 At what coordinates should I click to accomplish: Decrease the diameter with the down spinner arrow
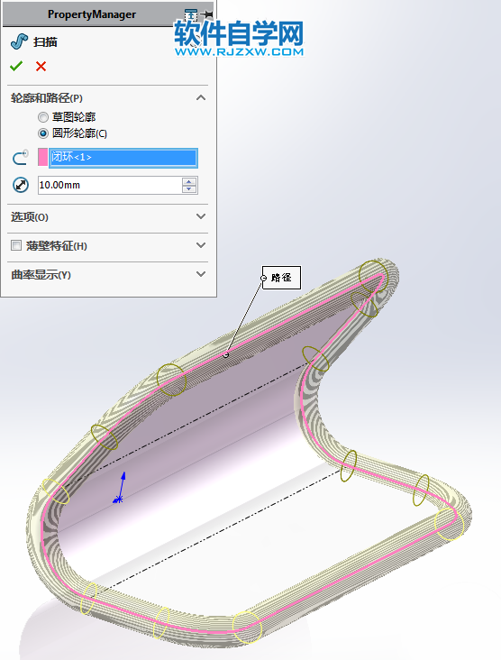pos(189,189)
